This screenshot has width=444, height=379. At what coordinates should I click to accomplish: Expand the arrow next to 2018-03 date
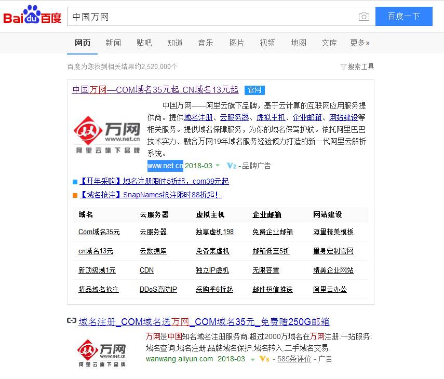218,166
